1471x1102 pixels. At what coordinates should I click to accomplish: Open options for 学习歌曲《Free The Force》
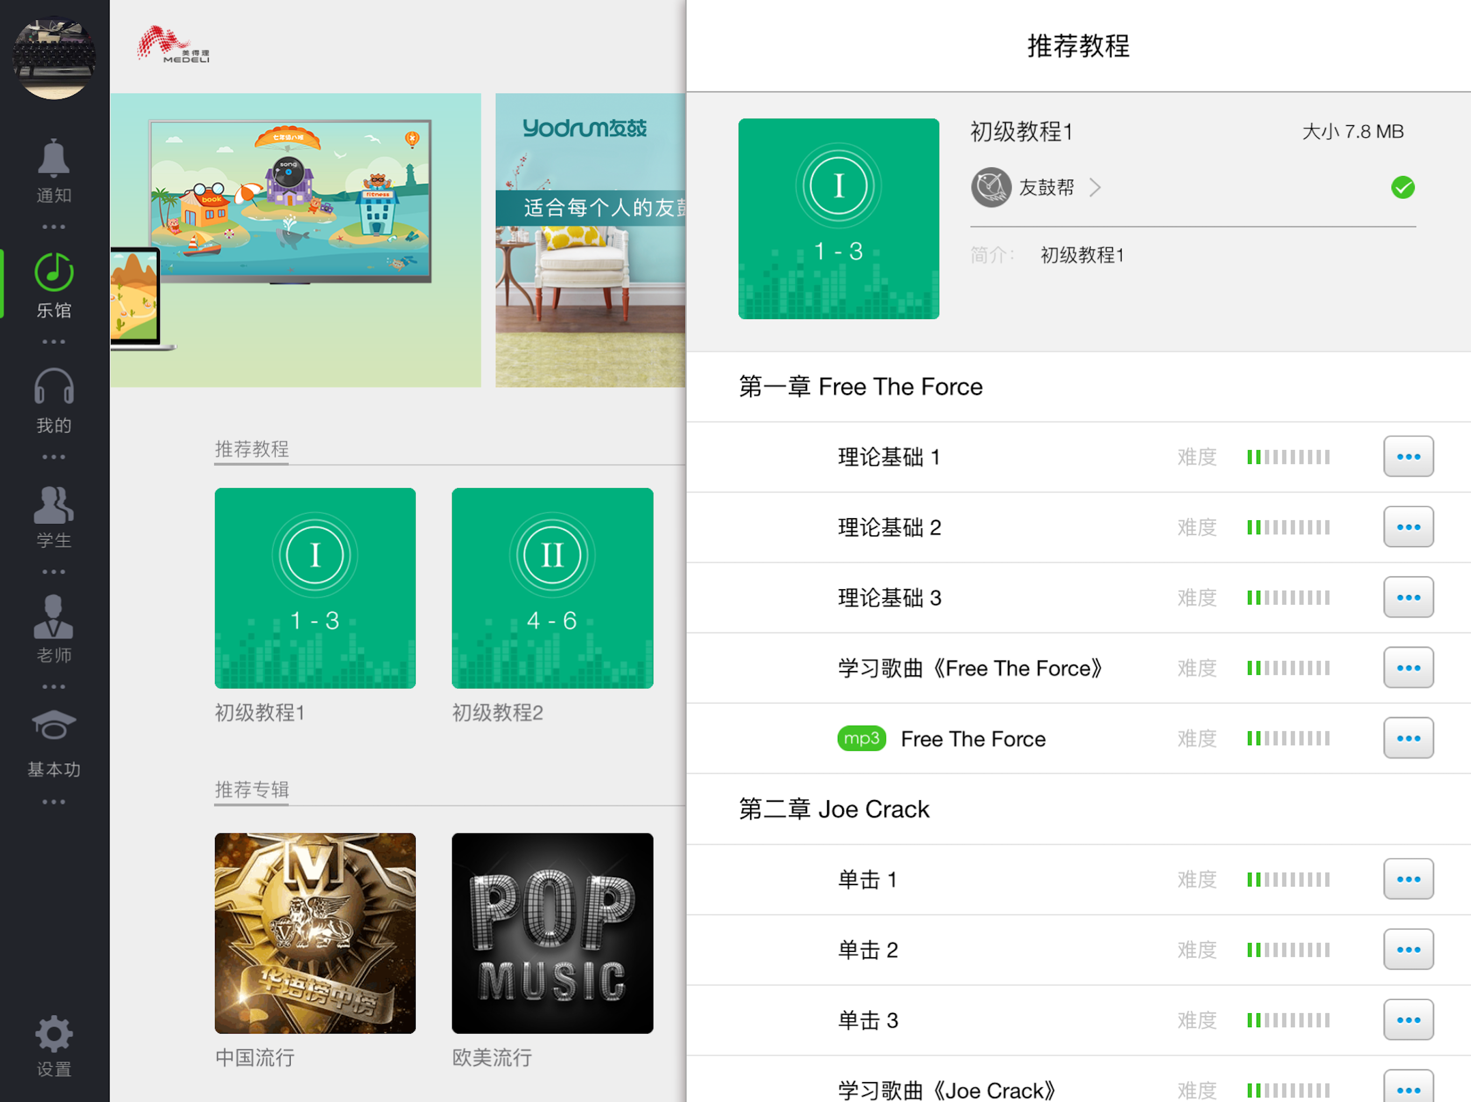(1409, 668)
